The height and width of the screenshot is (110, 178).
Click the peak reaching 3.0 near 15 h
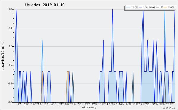coord(112,10)
